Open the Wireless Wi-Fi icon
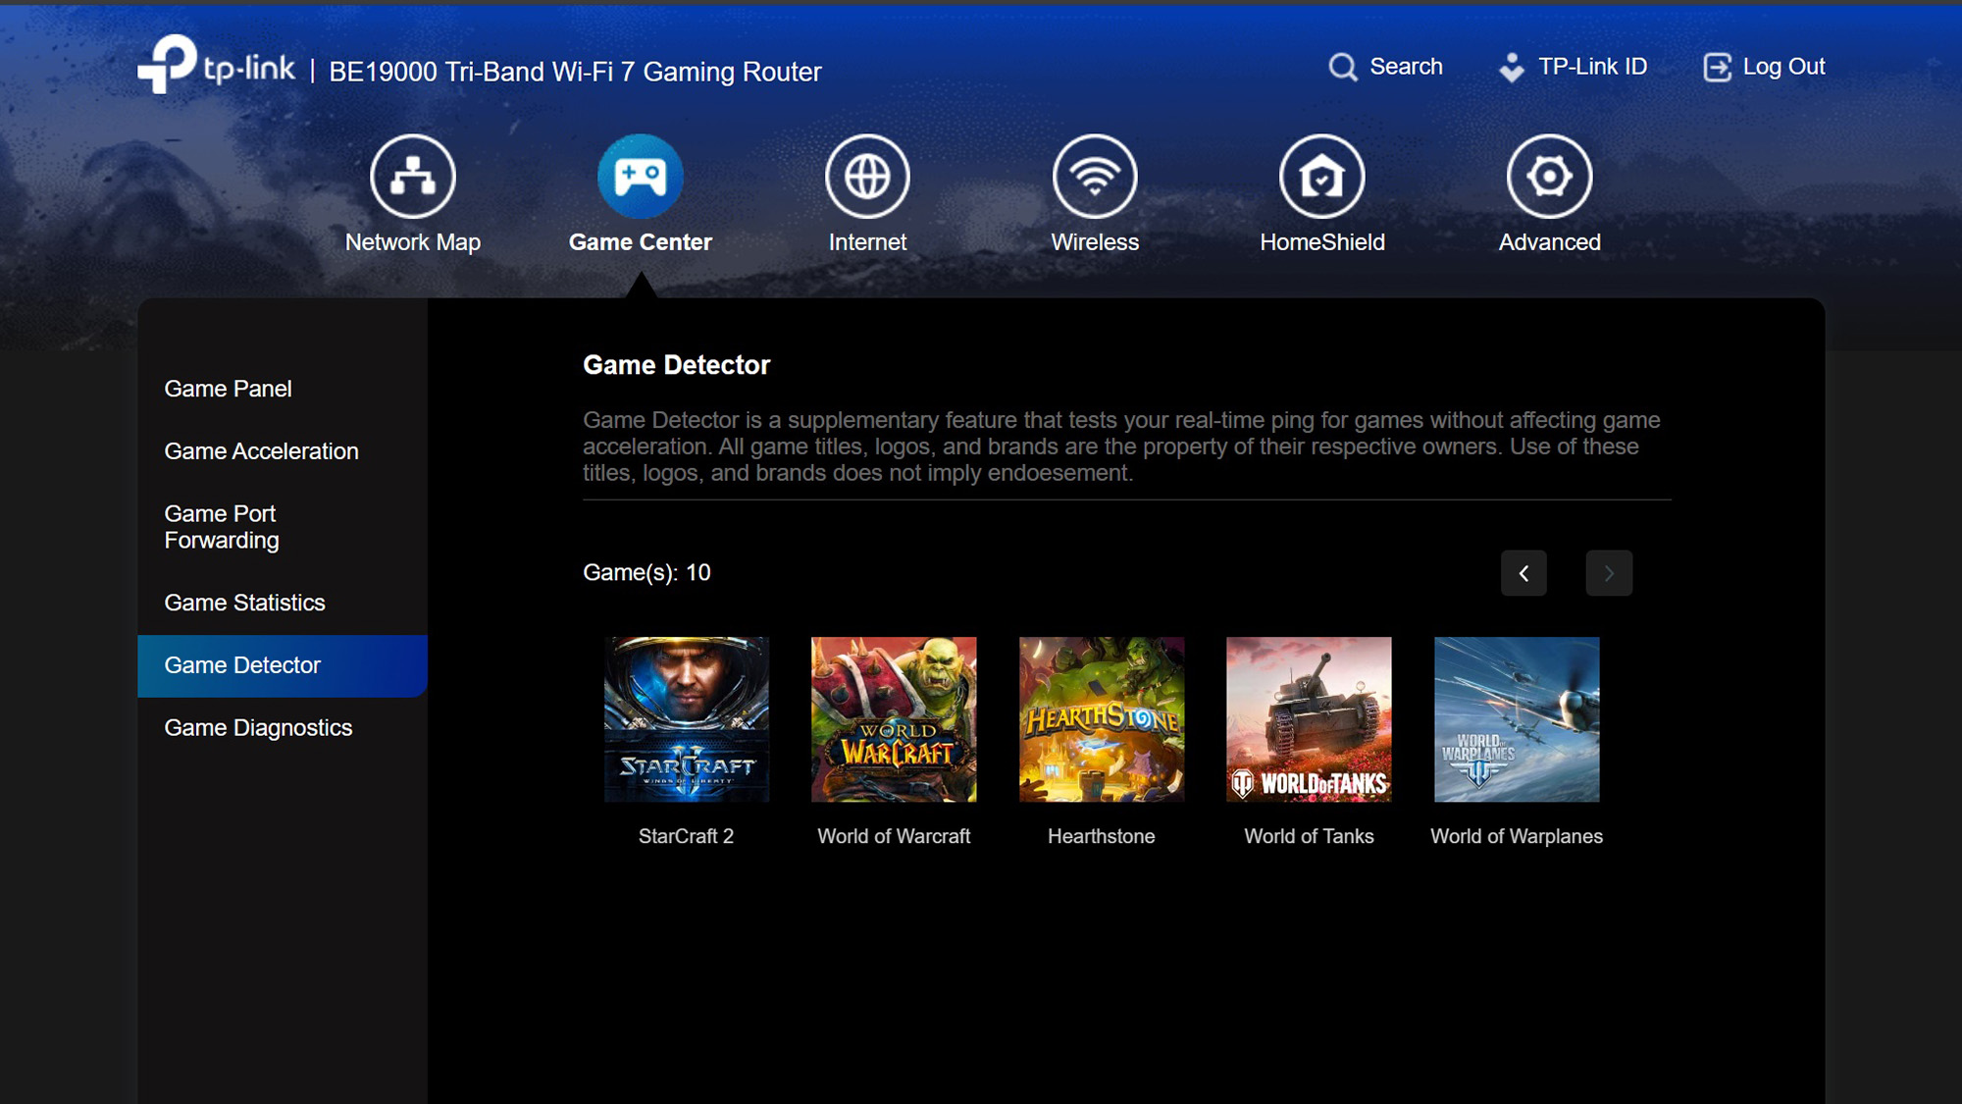This screenshot has height=1104, width=1962. [x=1095, y=177]
